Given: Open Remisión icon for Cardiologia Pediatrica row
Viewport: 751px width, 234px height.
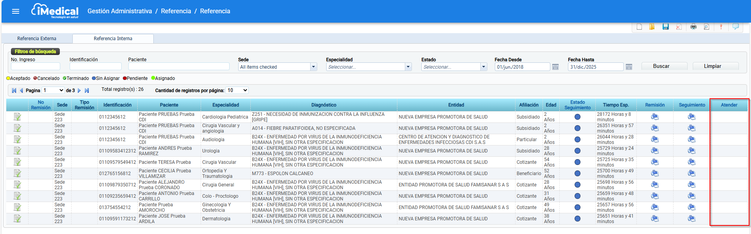Looking at the screenshot, I should click(x=655, y=117).
